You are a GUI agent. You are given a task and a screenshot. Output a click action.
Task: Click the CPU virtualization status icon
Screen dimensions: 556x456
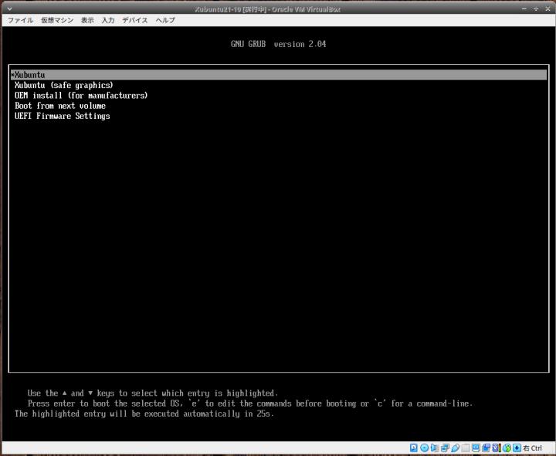pos(497,448)
